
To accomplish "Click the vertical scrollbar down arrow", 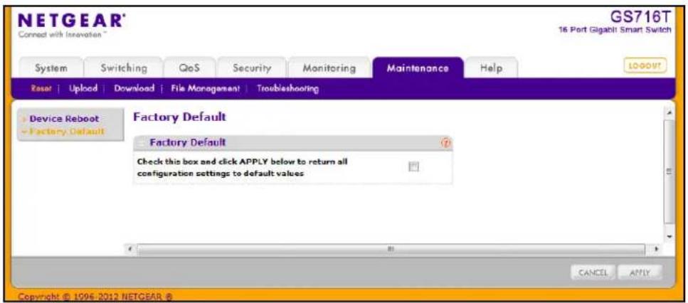I will click(669, 237).
